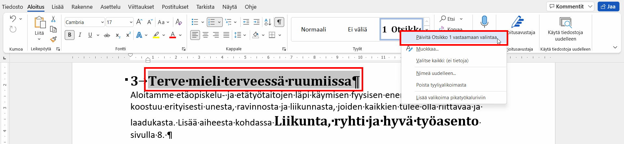Image resolution: width=624 pixels, height=144 pixels.
Task: Switch to the Asettelu tab
Action: coord(110,6)
